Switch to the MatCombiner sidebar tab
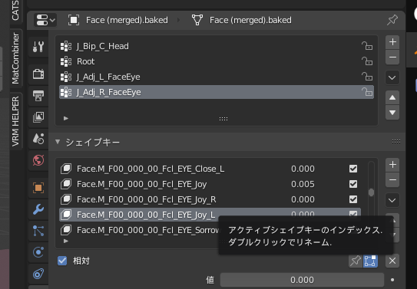Viewport: 417px width, 289px height. click(x=15, y=58)
